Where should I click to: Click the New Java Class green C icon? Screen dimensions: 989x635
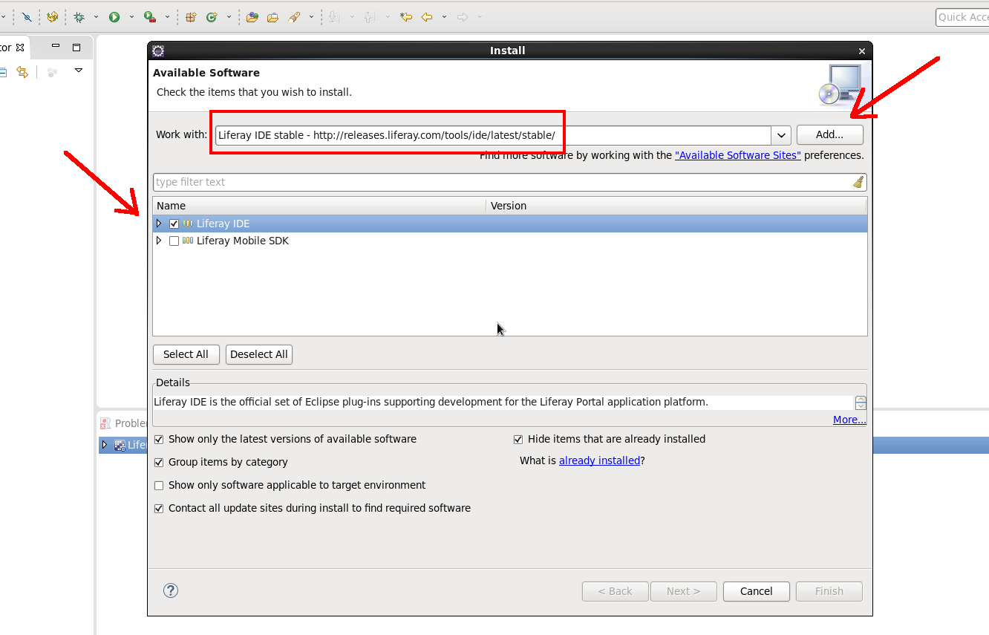tap(212, 16)
